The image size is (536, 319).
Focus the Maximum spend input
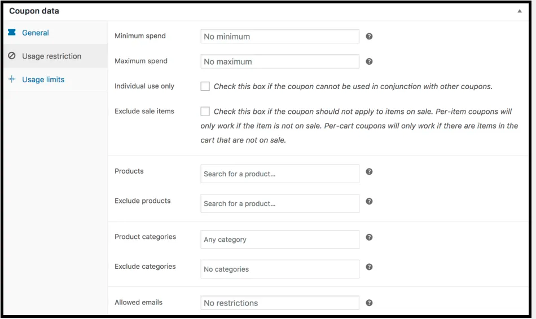pos(280,61)
